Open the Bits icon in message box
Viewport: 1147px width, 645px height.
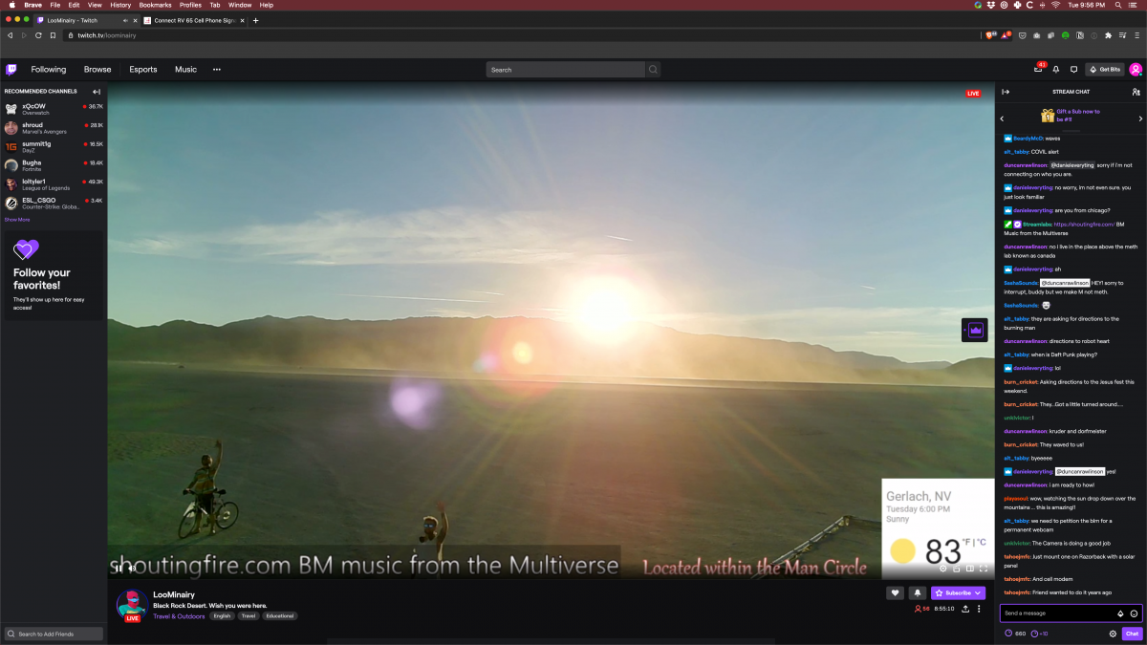(1120, 613)
